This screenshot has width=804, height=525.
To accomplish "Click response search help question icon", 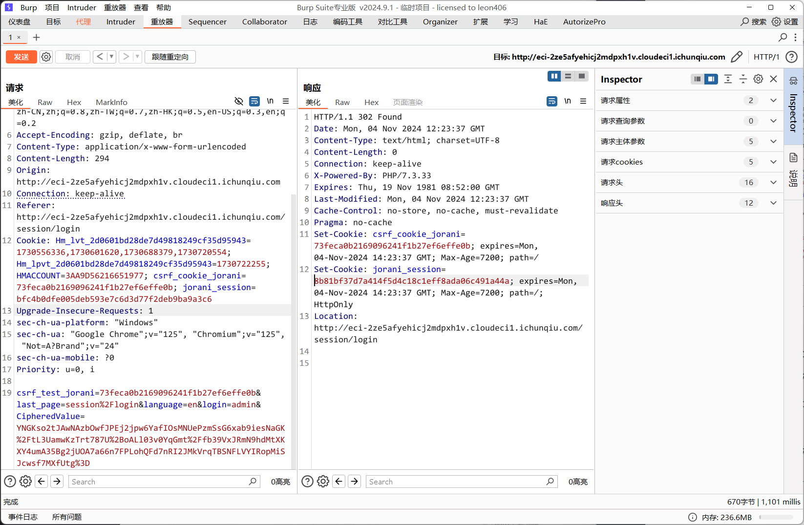I will (x=307, y=482).
